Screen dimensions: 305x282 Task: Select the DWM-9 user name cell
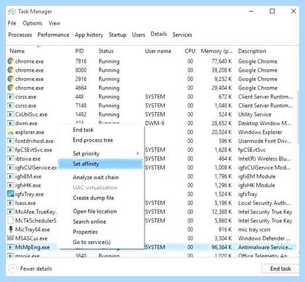pyautogui.click(x=154, y=123)
